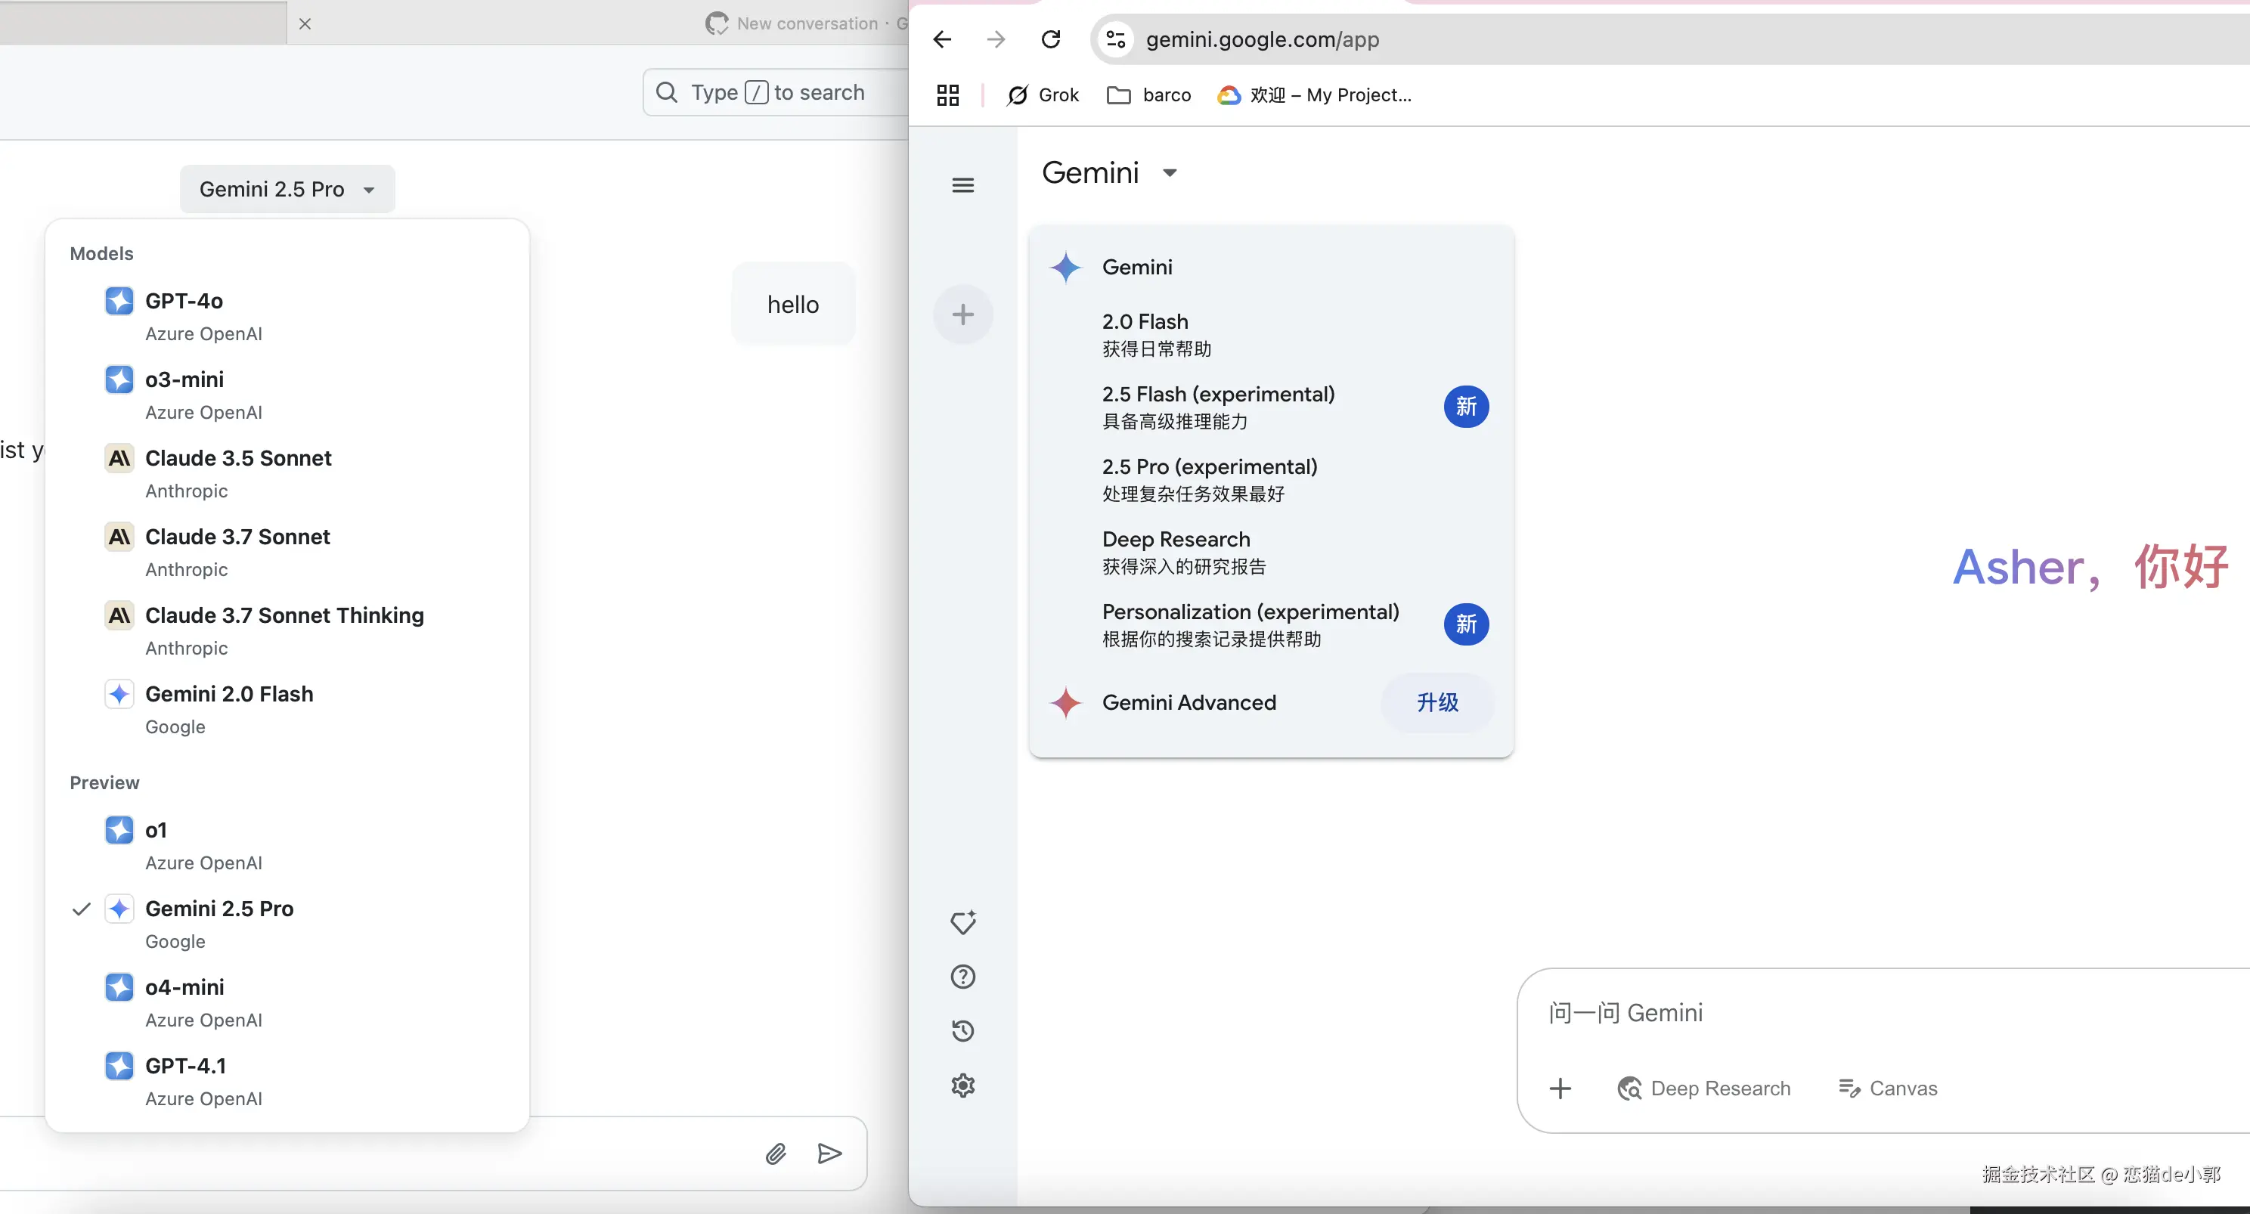This screenshot has height=1214, width=2250.
Task: Reload the gemini.google.com page
Action: [x=1051, y=39]
